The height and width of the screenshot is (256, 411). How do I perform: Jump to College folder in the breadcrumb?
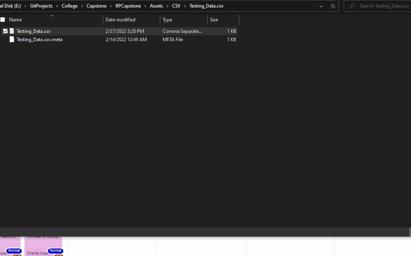pyautogui.click(x=70, y=6)
